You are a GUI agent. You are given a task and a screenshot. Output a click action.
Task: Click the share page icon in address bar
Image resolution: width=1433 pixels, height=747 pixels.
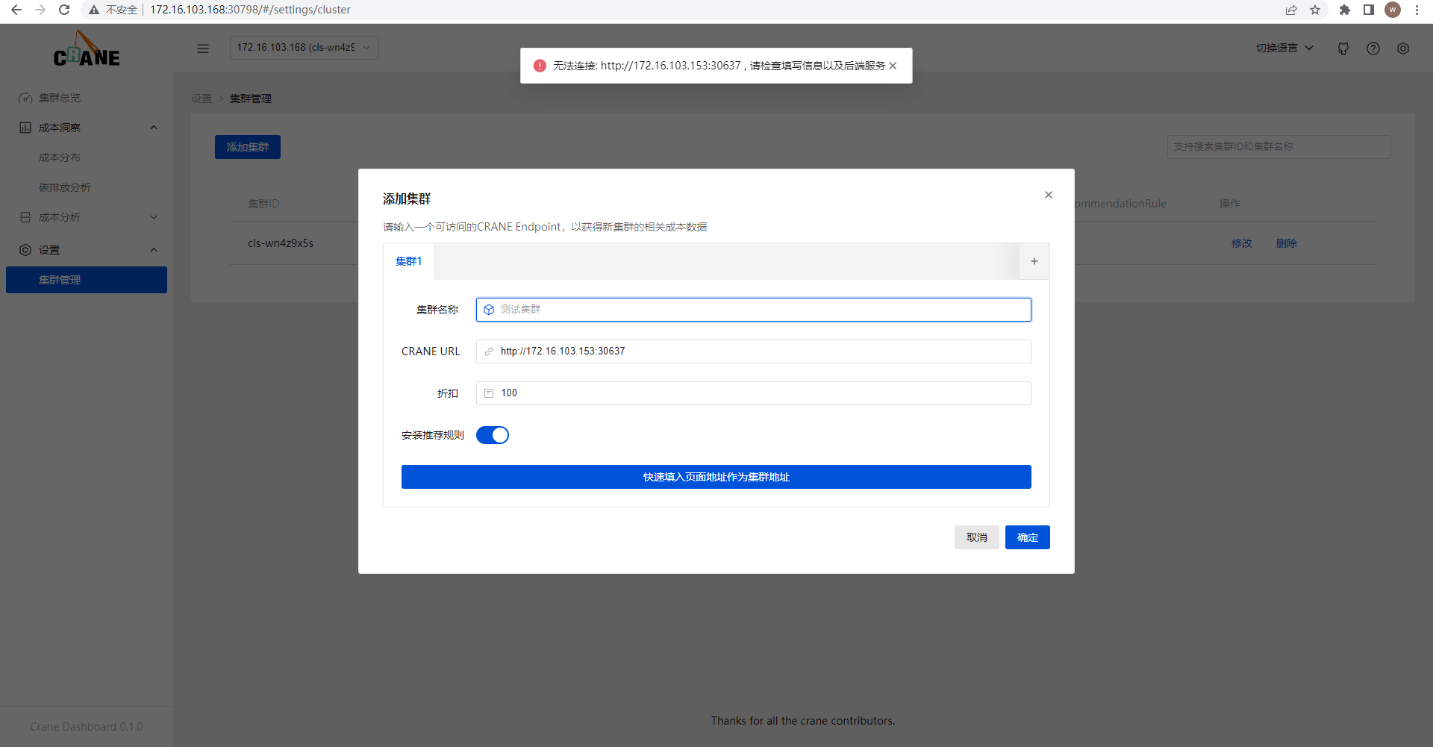tap(1291, 10)
